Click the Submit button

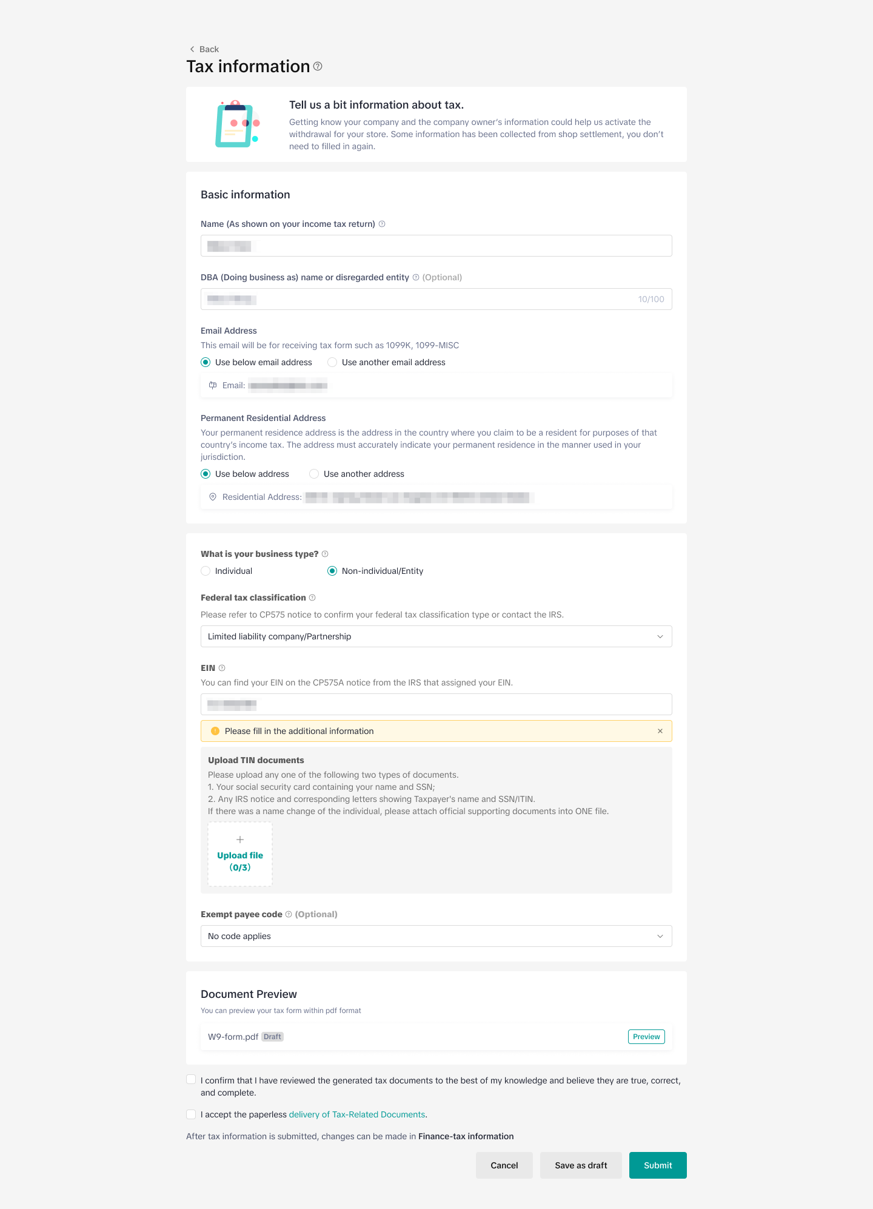pos(658,1165)
